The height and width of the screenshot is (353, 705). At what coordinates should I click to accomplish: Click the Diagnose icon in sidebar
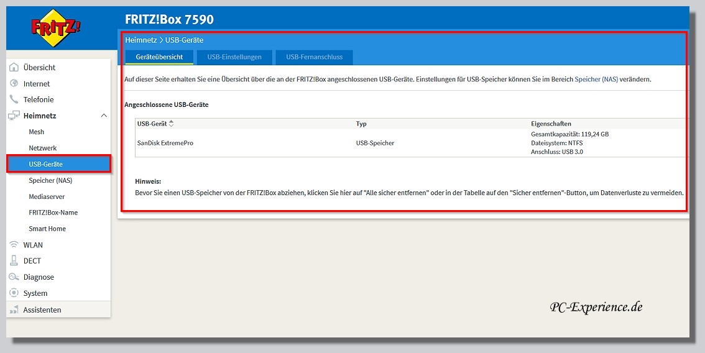click(x=14, y=277)
